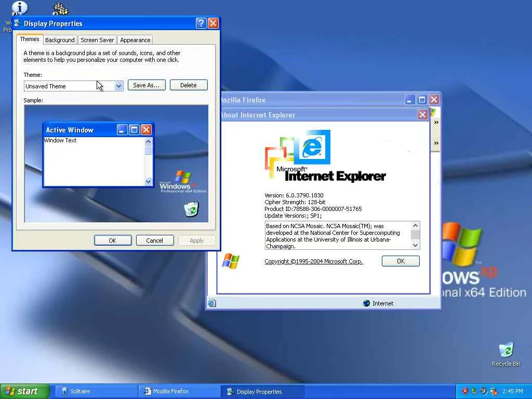Open the Screen Saver tab

pos(97,39)
